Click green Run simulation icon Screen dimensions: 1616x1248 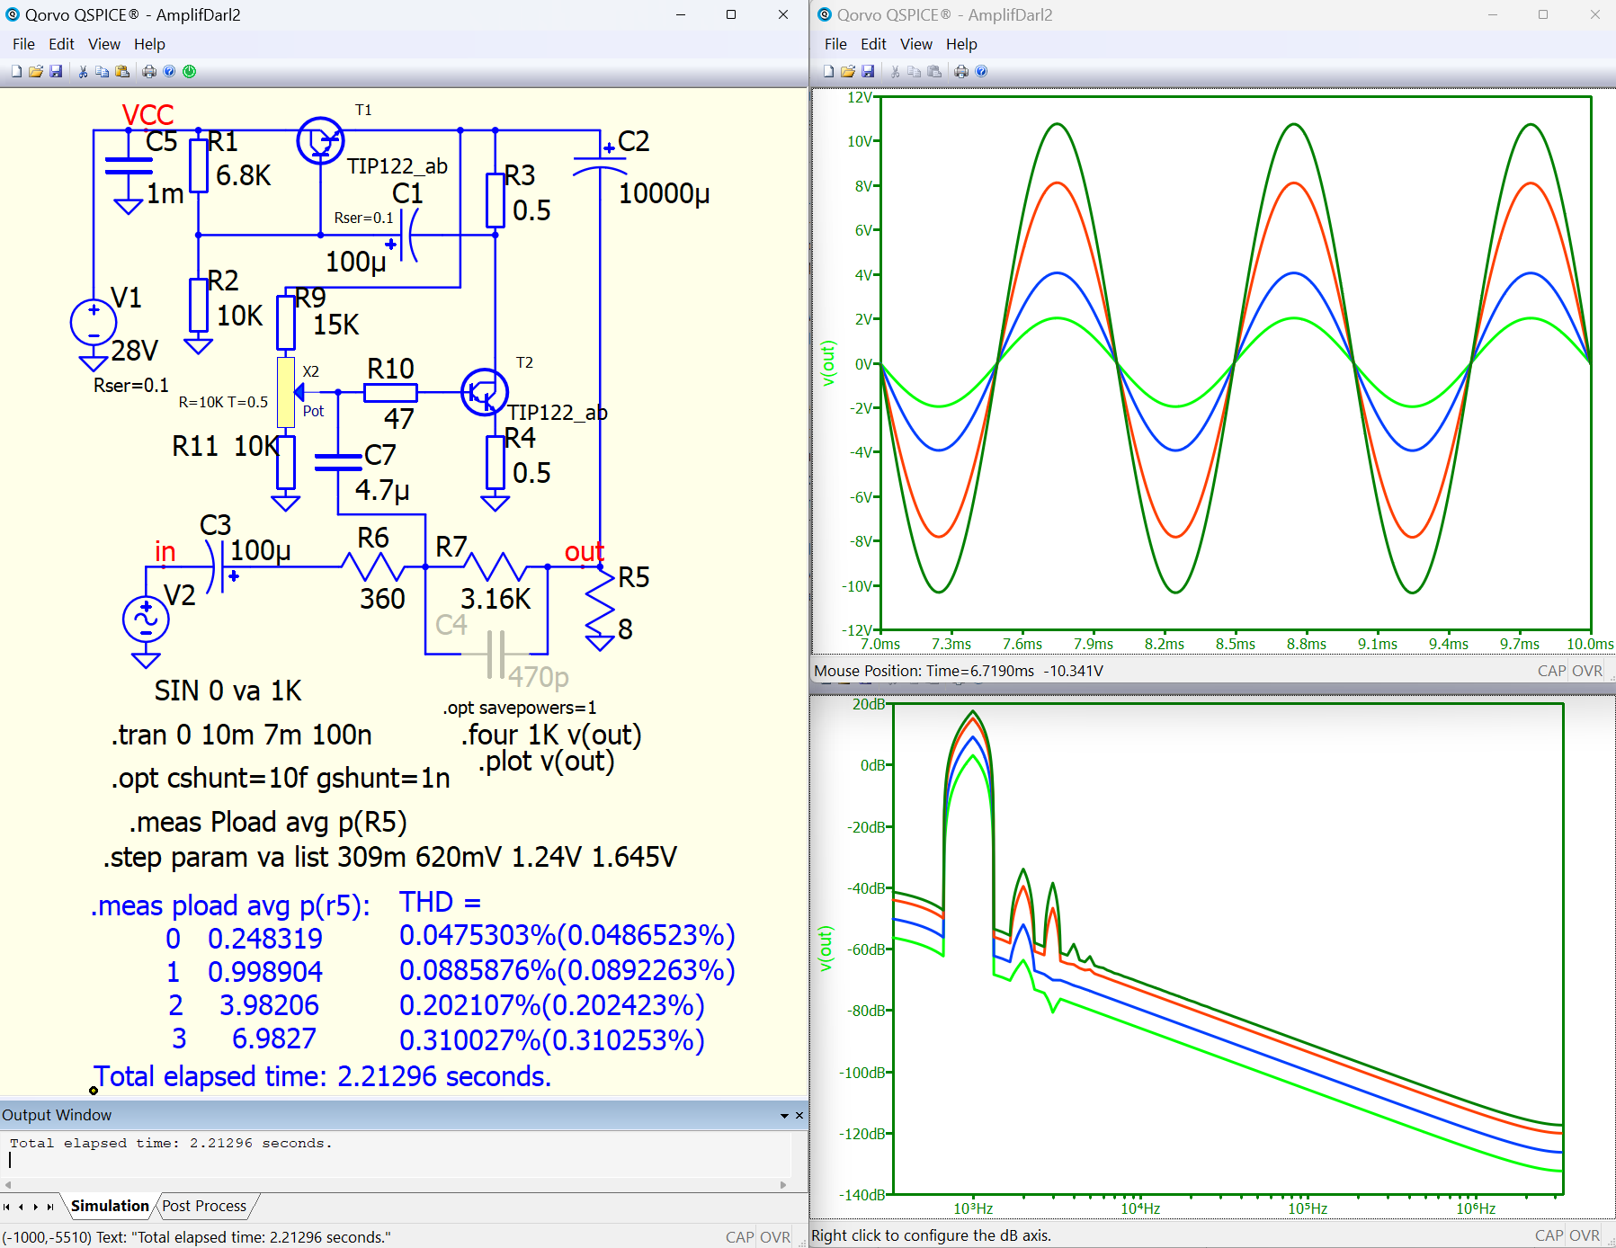pyautogui.click(x=190, y=71)
